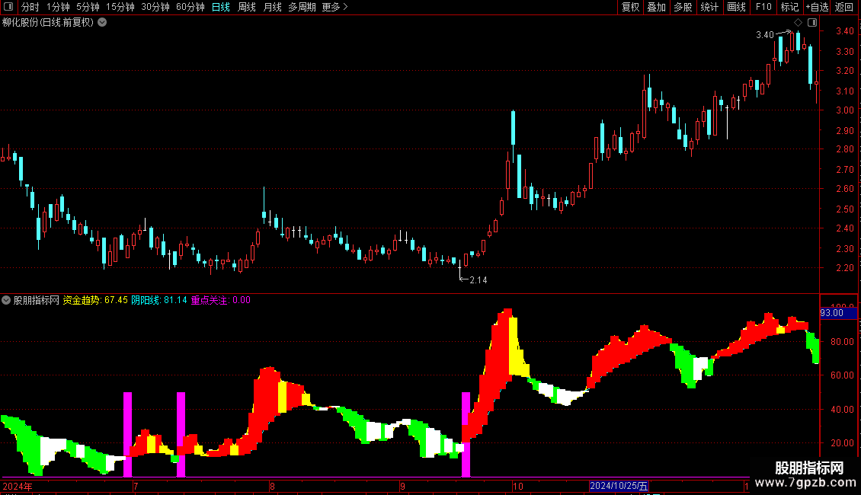Screen dimensions: 861x495
Task: Select the 60分钟 period tab
Action: 190,7
